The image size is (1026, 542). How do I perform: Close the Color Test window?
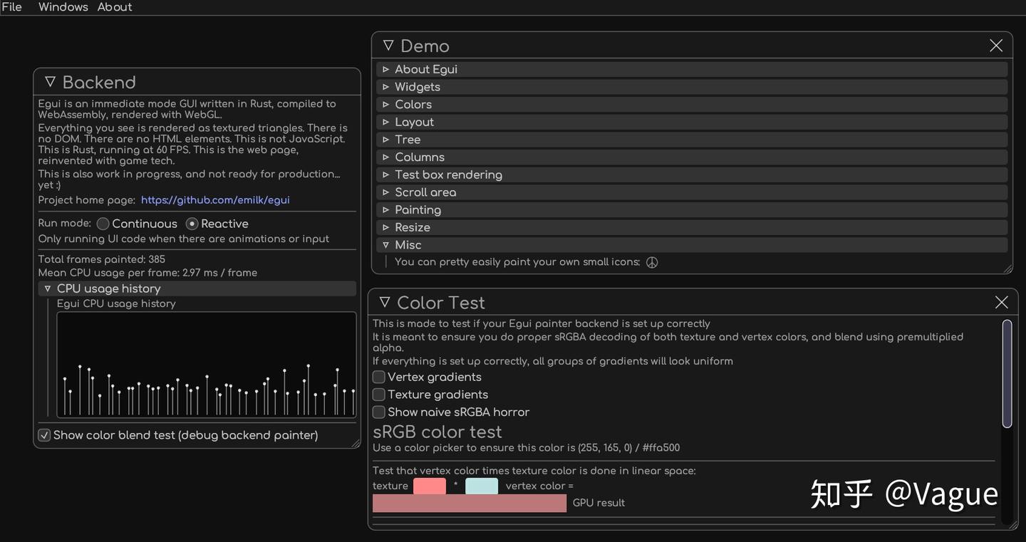[1001, 302]
